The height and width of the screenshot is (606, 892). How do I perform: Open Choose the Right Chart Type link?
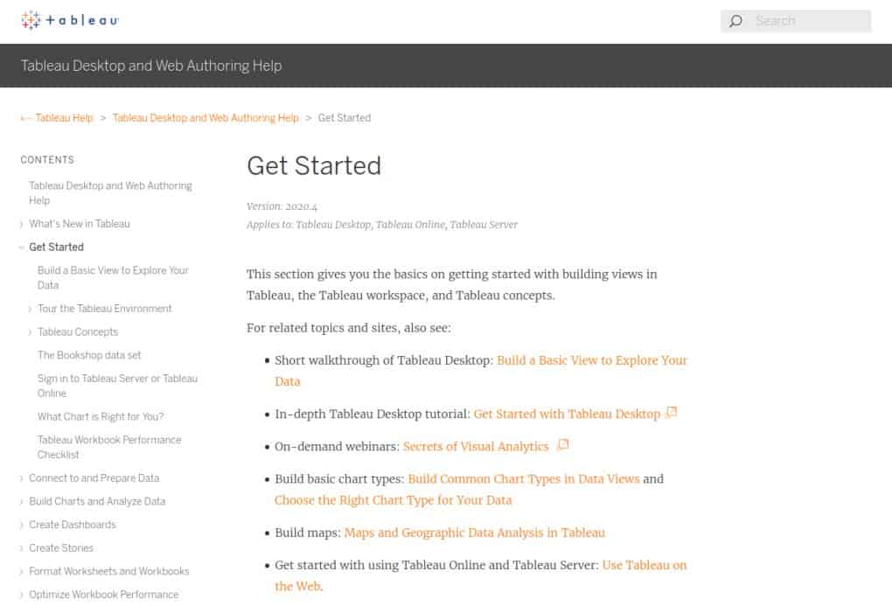click(394, 499)
